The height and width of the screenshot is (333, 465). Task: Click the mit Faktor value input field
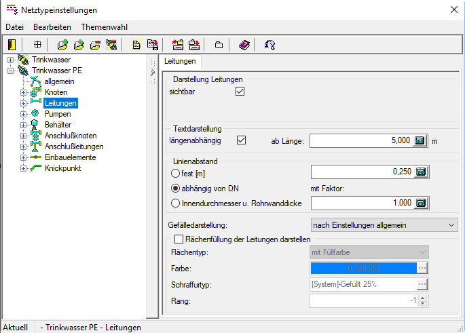click(x=362, y=203)
